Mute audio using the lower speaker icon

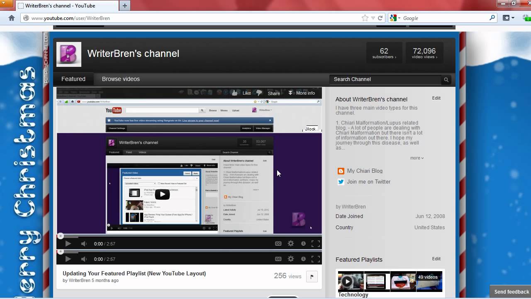[x=84, y=259]
